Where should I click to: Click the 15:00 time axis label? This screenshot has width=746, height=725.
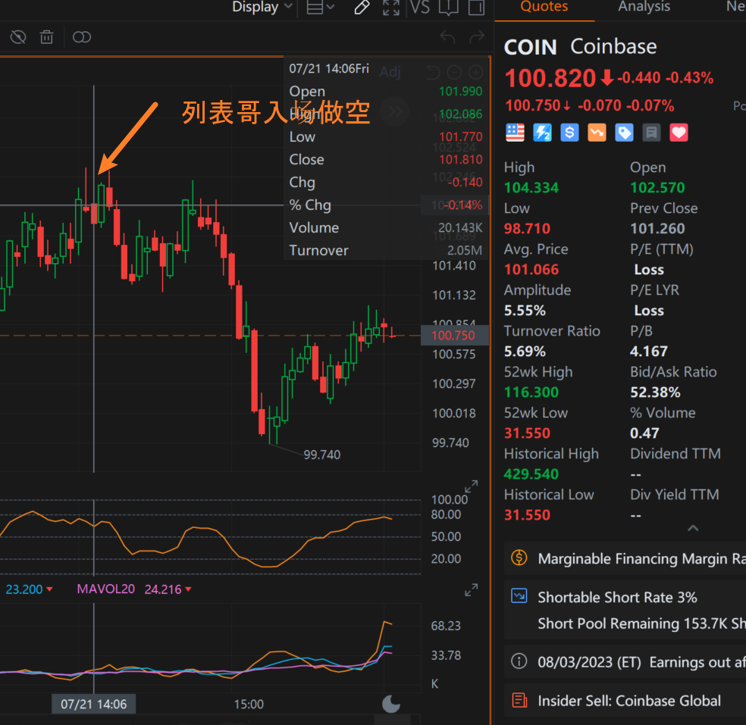249,704
